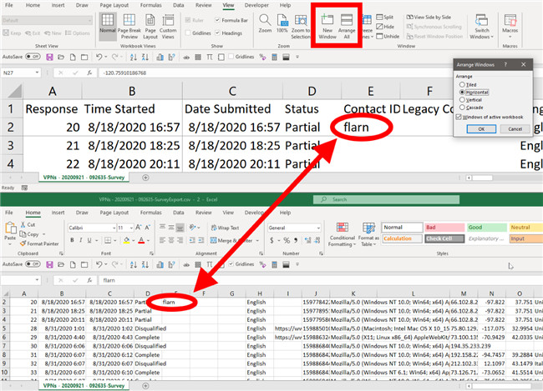
Task: Select Cascade arrangement option
Action: point(462,108)
